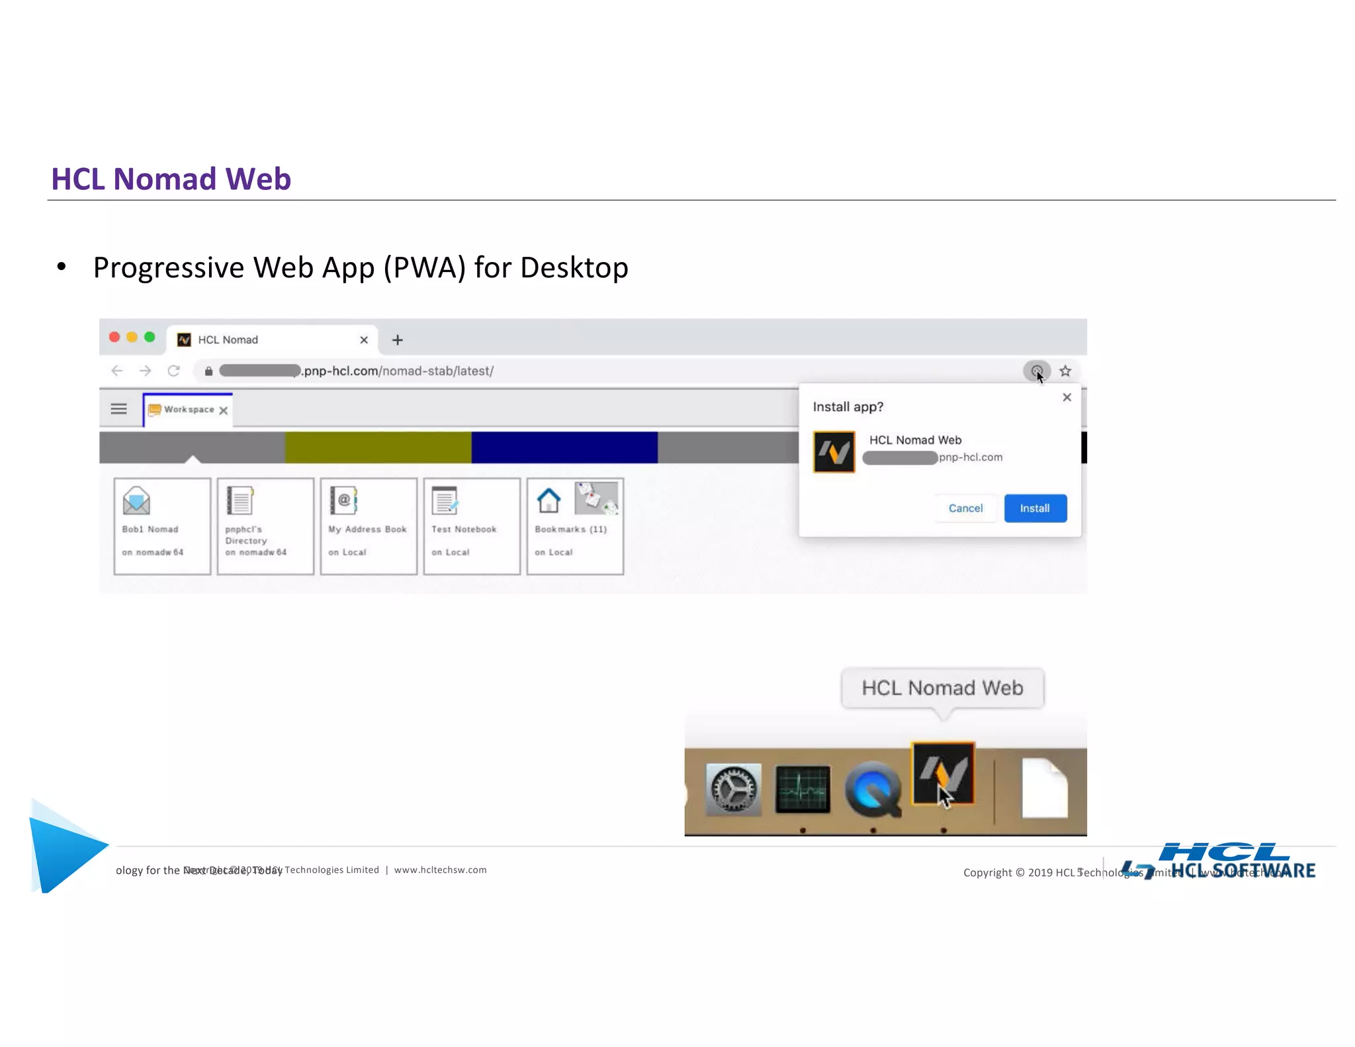The image size is (1355, 1047).
Task: Open Test Notebook tile
Action: click(x=472, y=526)
